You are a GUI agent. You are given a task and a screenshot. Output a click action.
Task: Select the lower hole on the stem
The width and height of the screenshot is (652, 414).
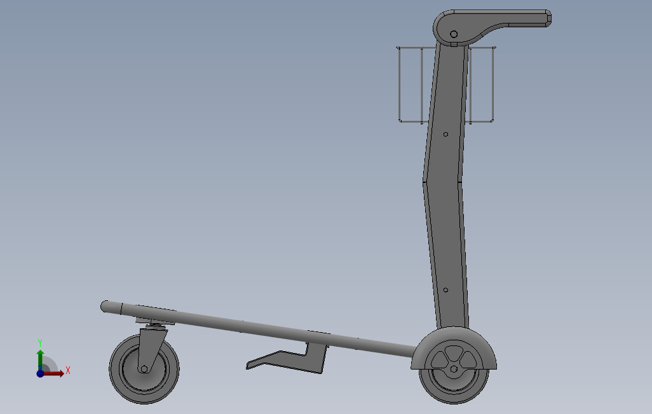point(445,290)
